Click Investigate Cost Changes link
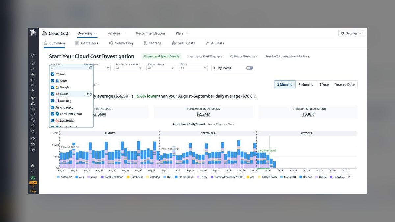The height and width of the screenshot is (222, 395). pos(205,56)
